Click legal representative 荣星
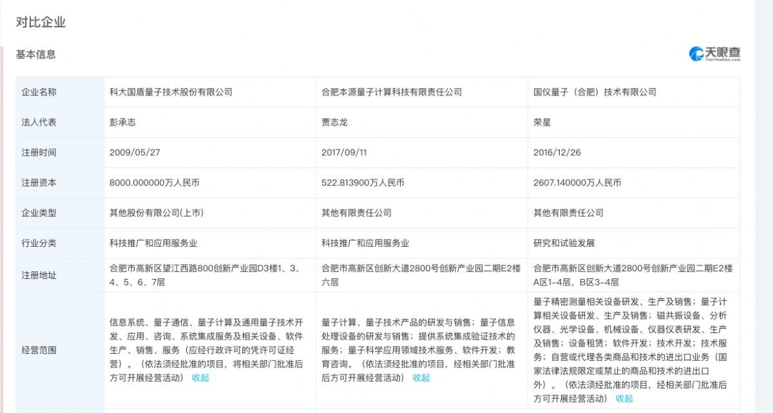The width and height of the screenshot is (773, 413). click(x=542, y=122)
